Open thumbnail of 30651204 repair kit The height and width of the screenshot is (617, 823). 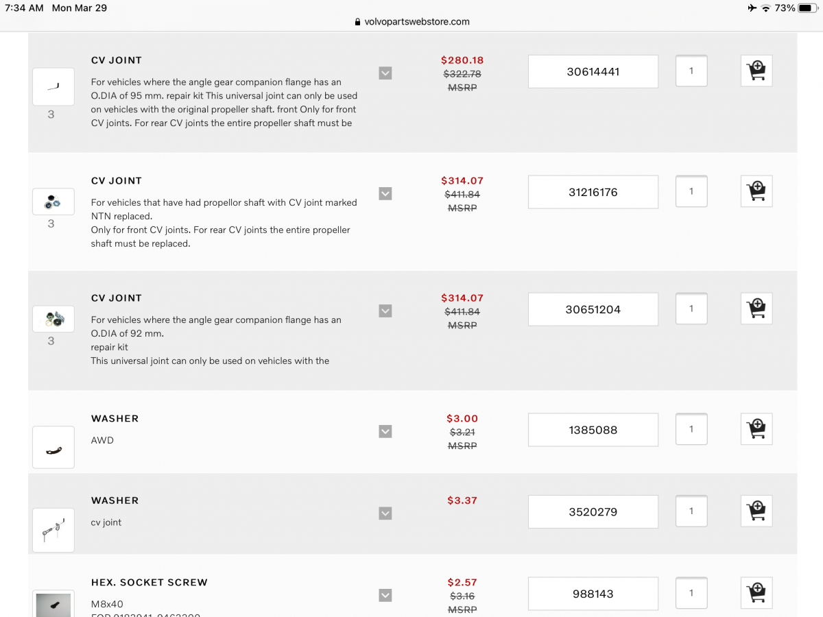(53, 318)
